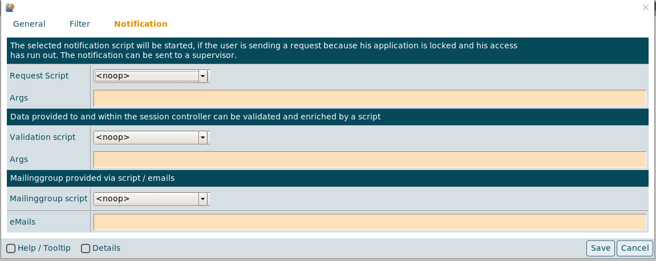Click the Validation script label
The image size is (656, 261).
[x=42, y=137]
